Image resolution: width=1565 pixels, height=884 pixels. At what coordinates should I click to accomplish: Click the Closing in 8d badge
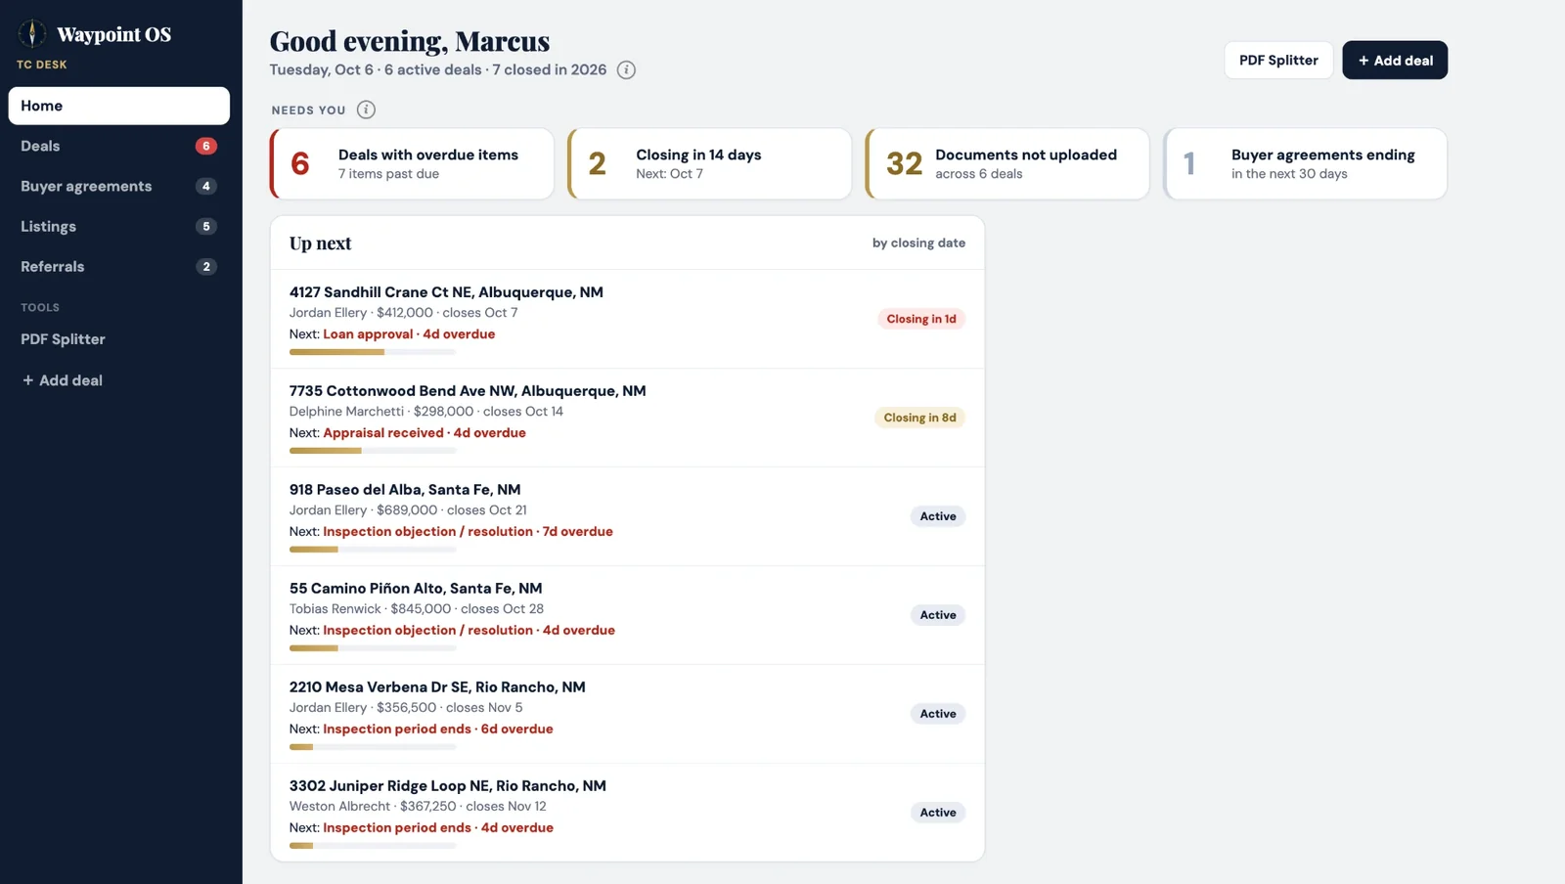(919, 418)
